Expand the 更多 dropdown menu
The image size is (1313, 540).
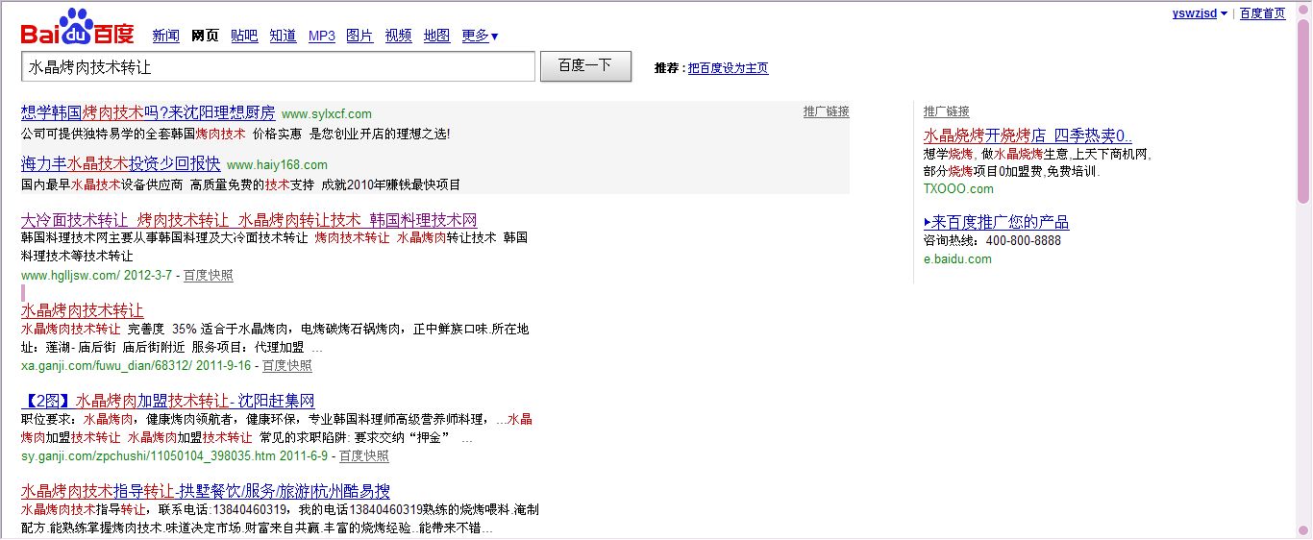(x=480, y=37)
